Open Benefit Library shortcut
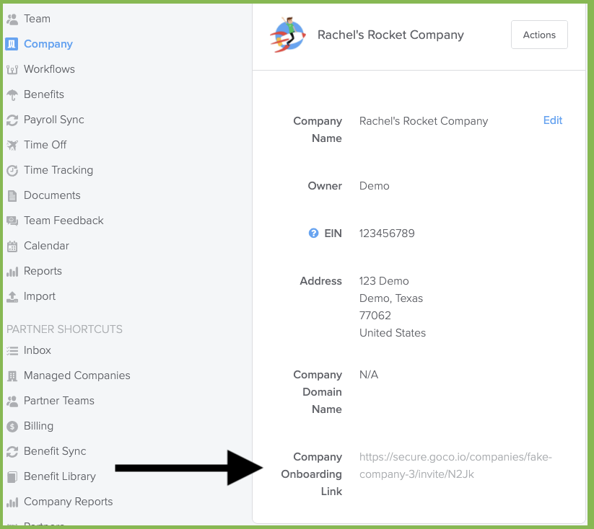594x529 pixels. click(60, 476)
